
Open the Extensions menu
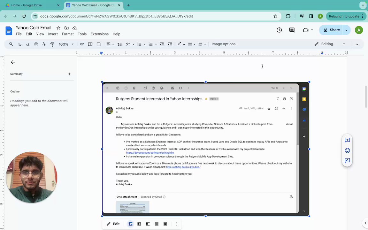click(100, 34)
